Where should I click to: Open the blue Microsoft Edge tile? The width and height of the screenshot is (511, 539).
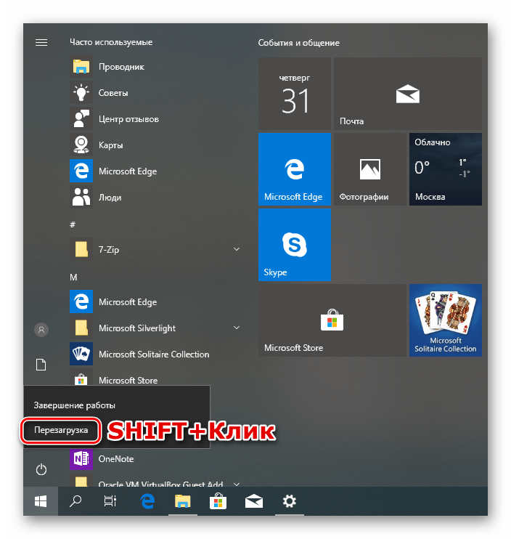coord(294,169)
